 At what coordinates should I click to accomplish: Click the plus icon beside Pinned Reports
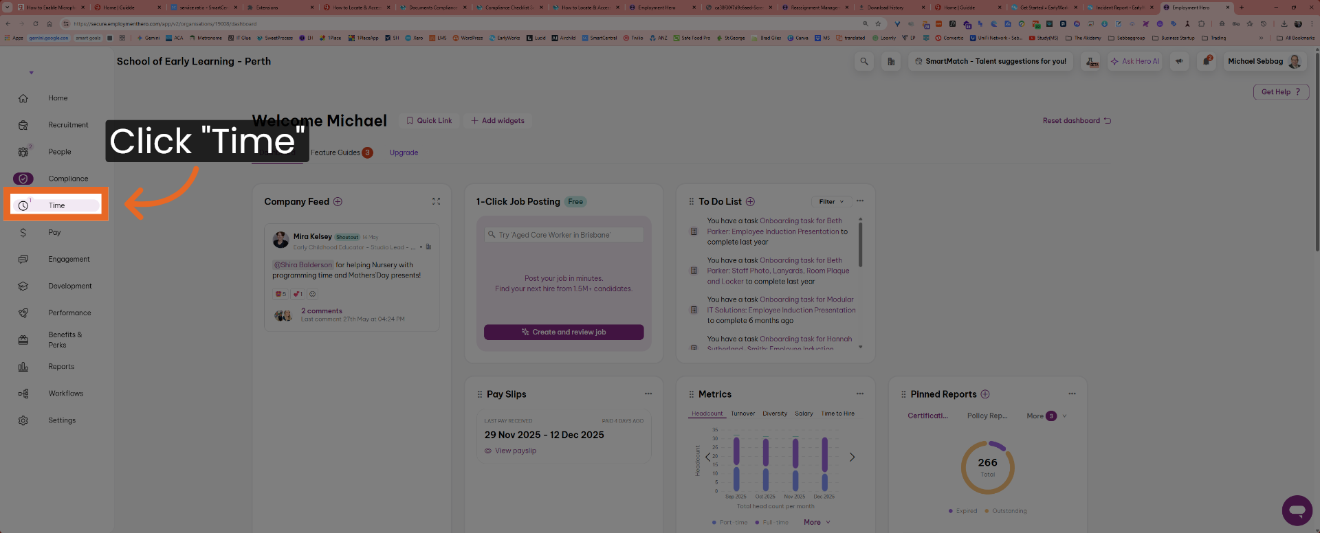(x=985, y=394)
